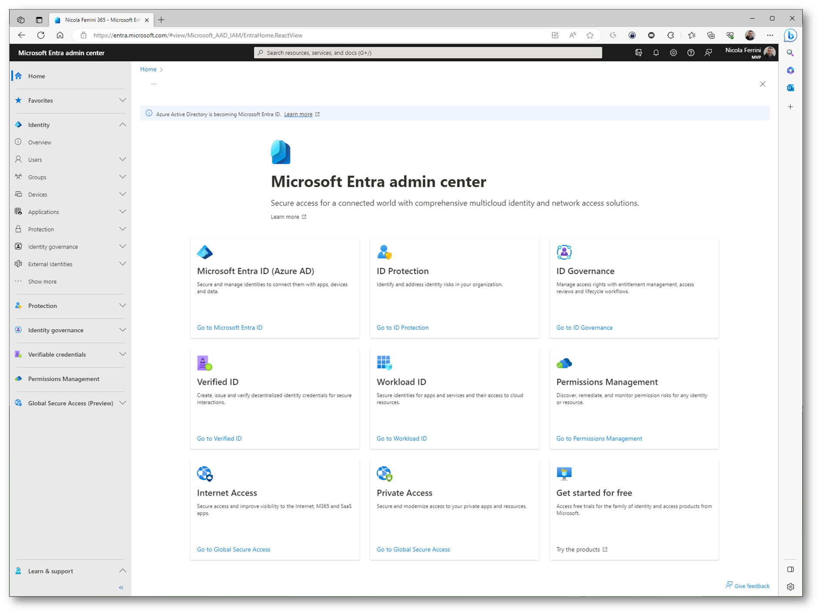Click Try the products link
The width and height of the screenshot is (821, 615).
[582, 549]
